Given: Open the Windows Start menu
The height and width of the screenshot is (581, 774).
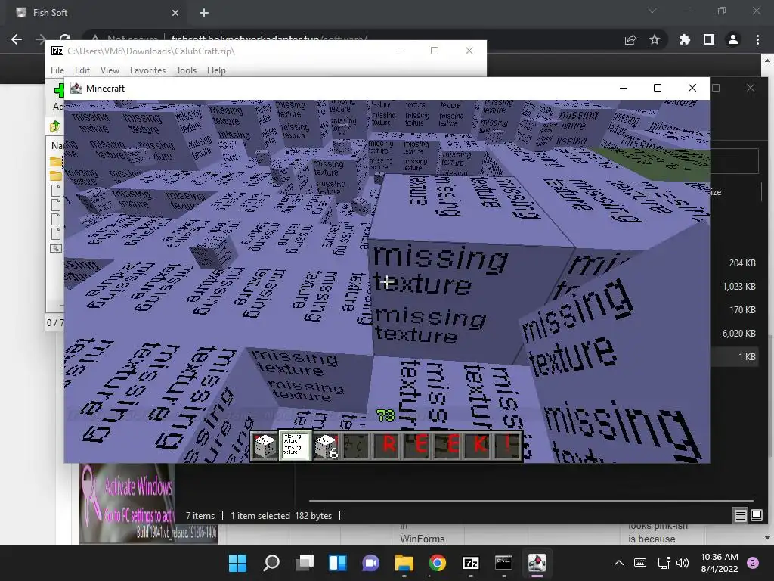Looking at the screenshot, I should (x=237, y=563).
